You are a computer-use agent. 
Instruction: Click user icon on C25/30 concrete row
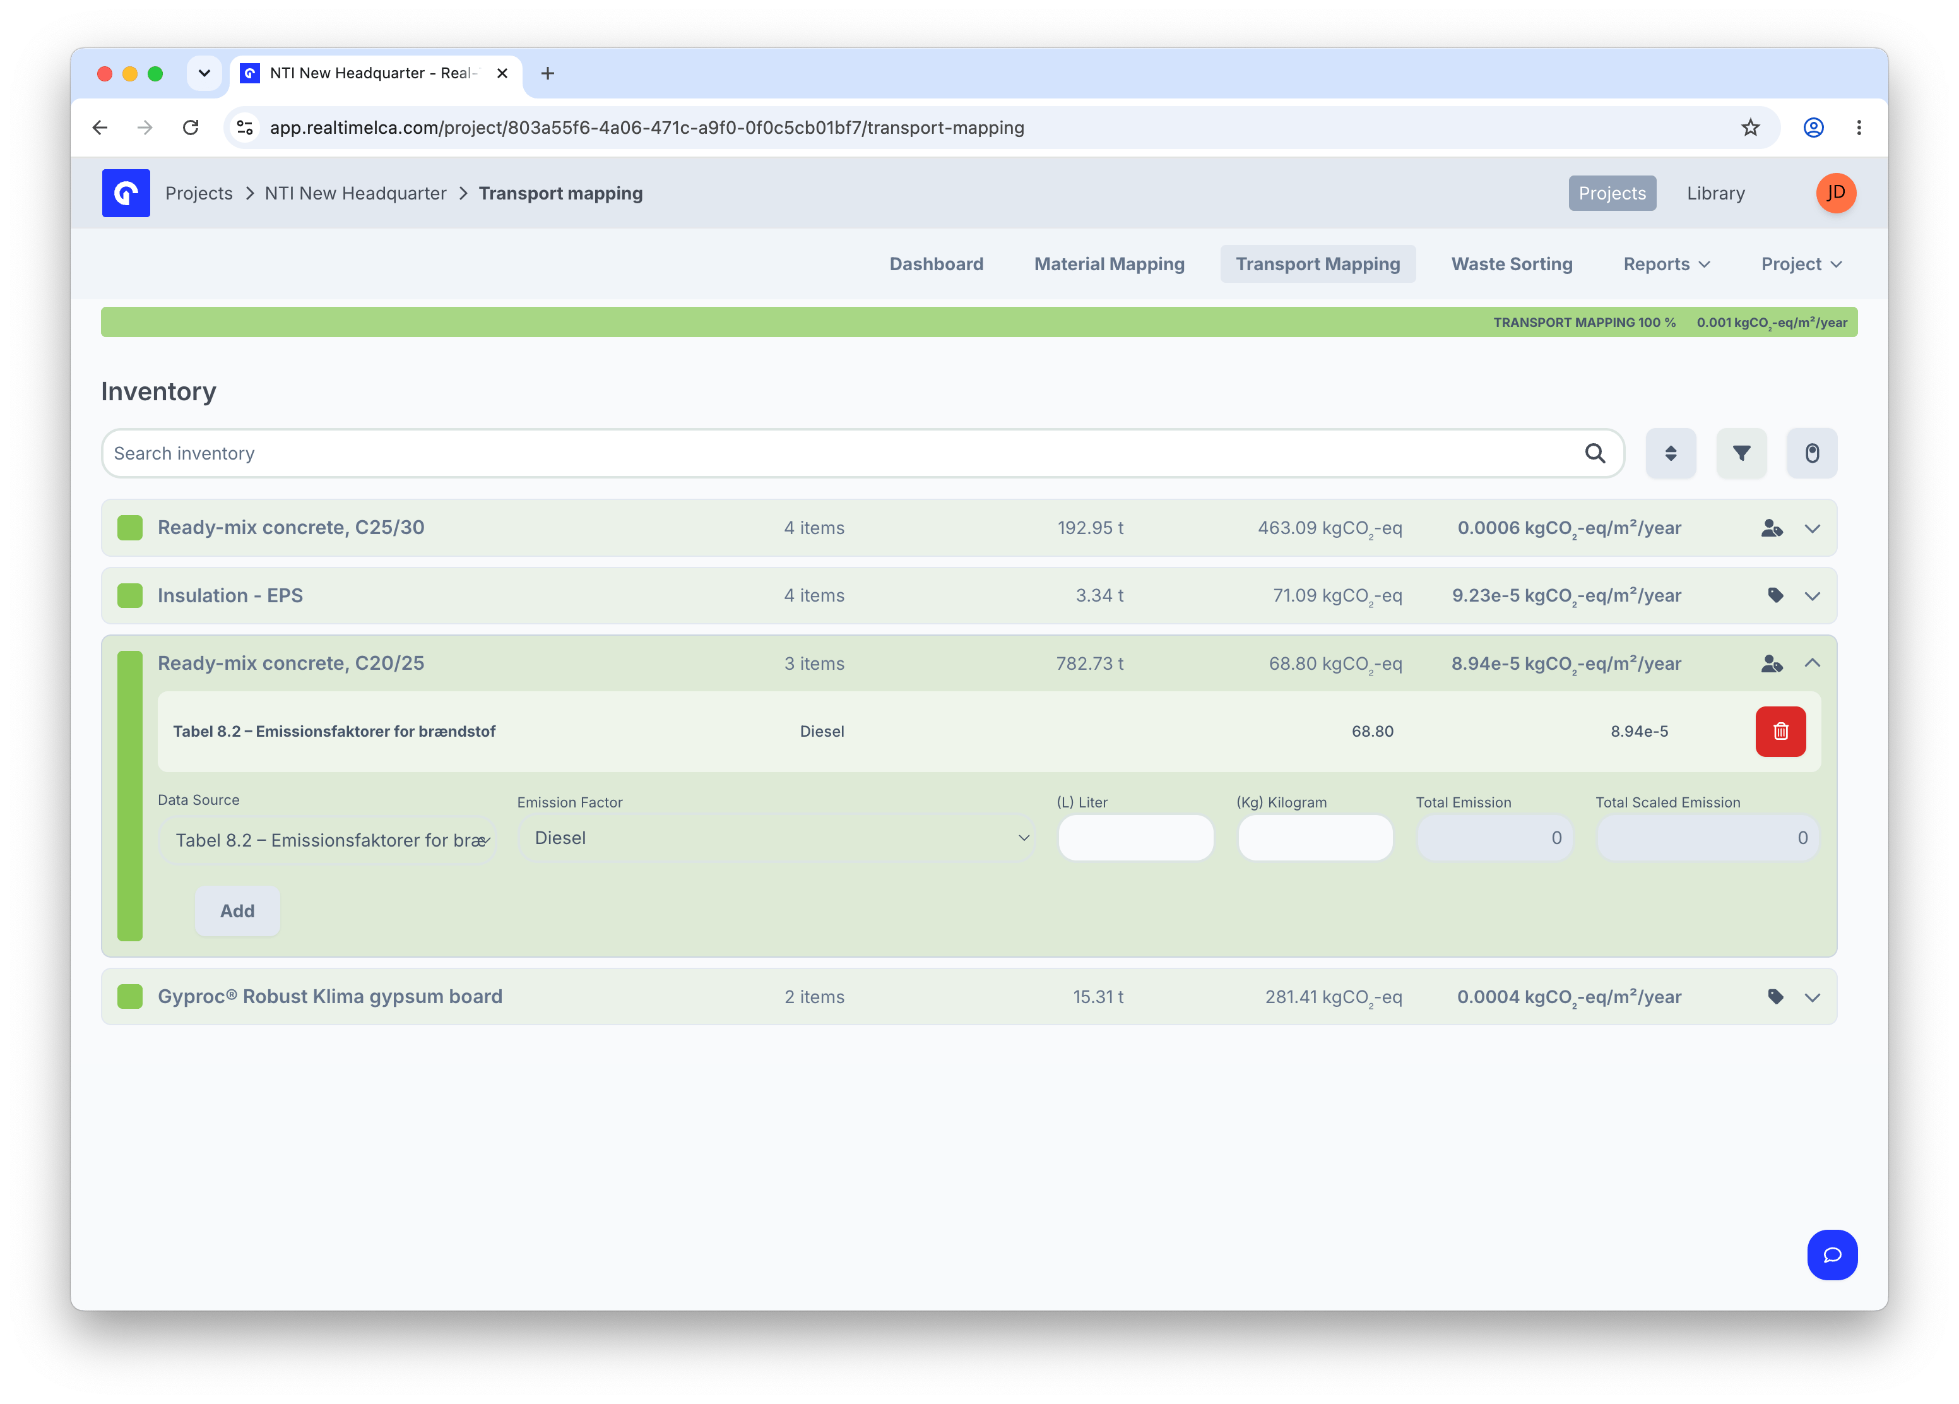(1772, 528)
